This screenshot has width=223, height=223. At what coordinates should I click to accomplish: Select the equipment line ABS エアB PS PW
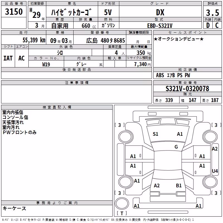point(173,75)
